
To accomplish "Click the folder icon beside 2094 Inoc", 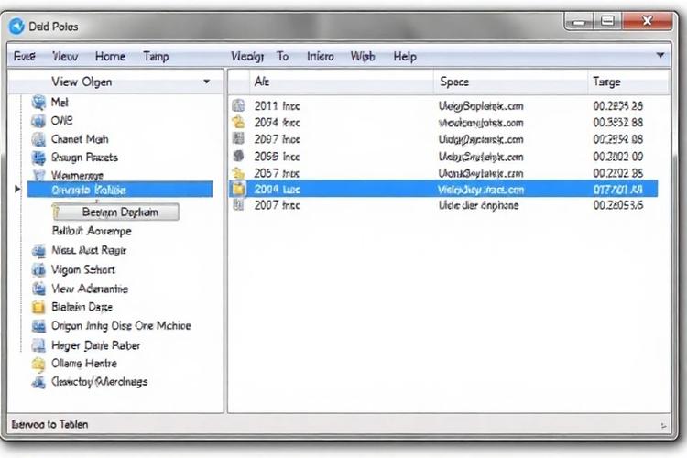I will point(238,123).
